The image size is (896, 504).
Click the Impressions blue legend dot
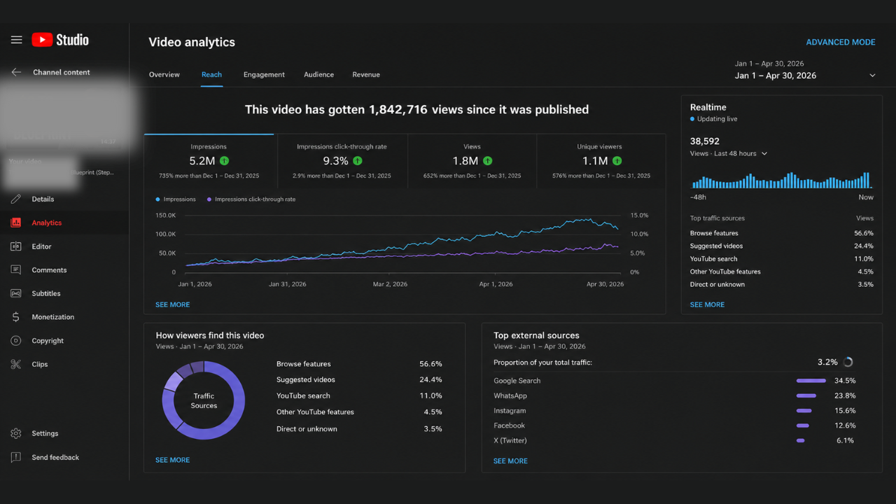click(157, 199)
